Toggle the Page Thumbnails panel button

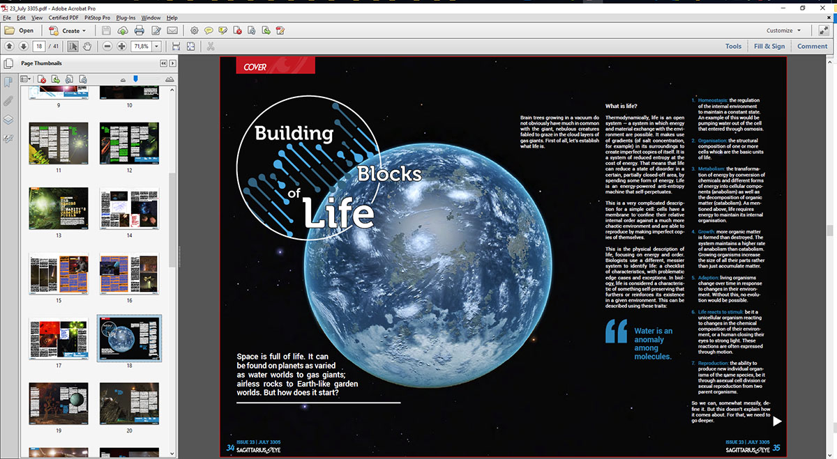(8, 63)
